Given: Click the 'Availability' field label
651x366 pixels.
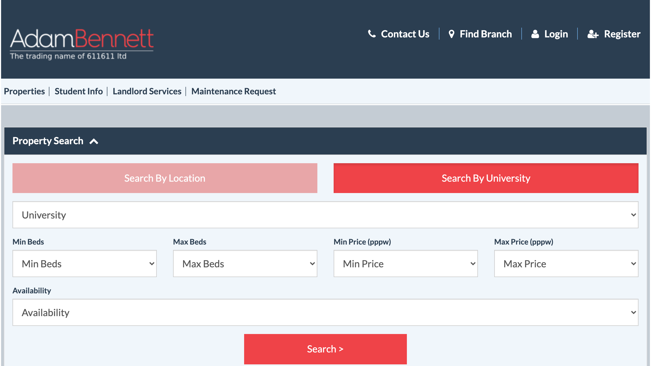Looking at the screenshot, I should tap(32, 291).
